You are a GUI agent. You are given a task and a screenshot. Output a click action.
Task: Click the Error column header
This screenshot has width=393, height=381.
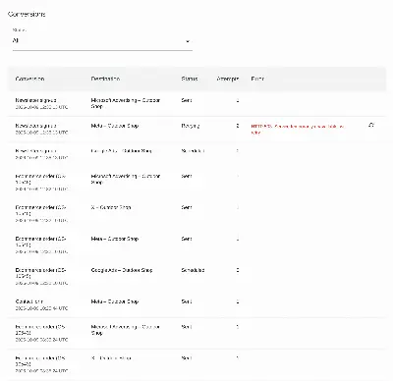click(257, 79)
